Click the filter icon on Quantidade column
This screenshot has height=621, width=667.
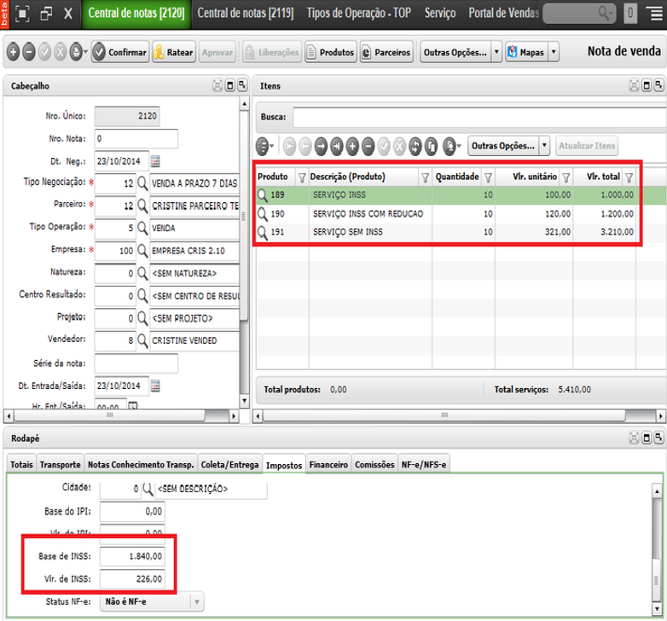(x=489, y=177)
